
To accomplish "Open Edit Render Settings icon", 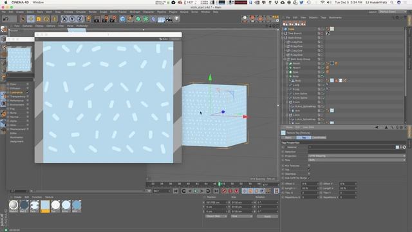I will pyautogui.click(x=113, y=19).
